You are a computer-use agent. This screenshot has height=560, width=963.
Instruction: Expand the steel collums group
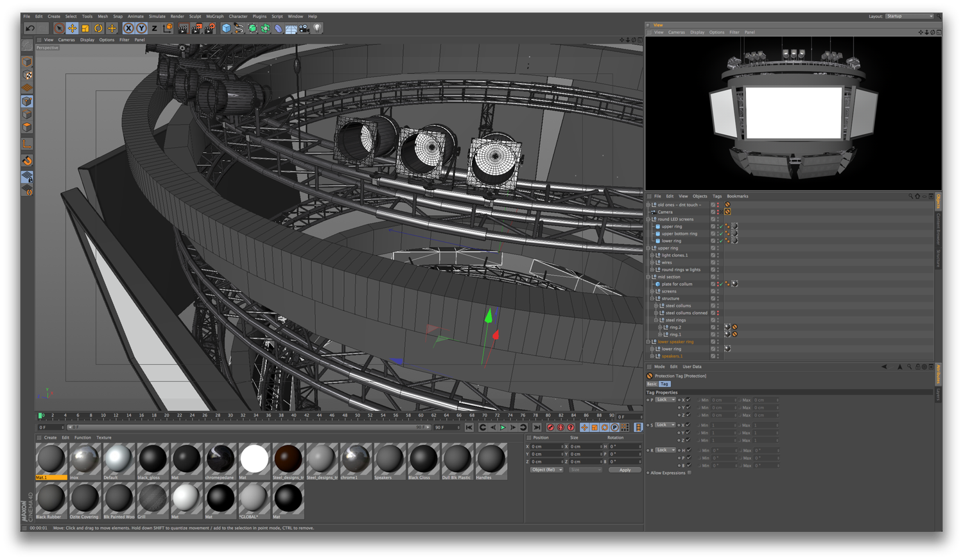click(656, 306)
